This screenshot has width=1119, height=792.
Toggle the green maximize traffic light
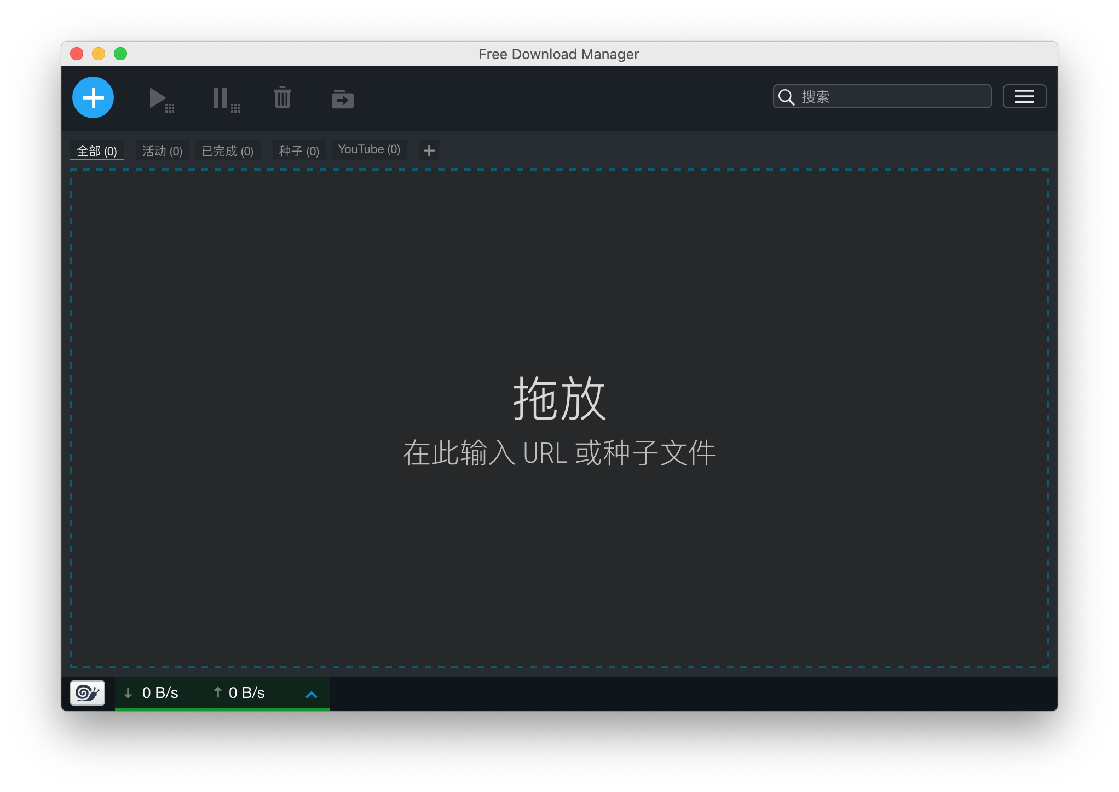point(120,54)
